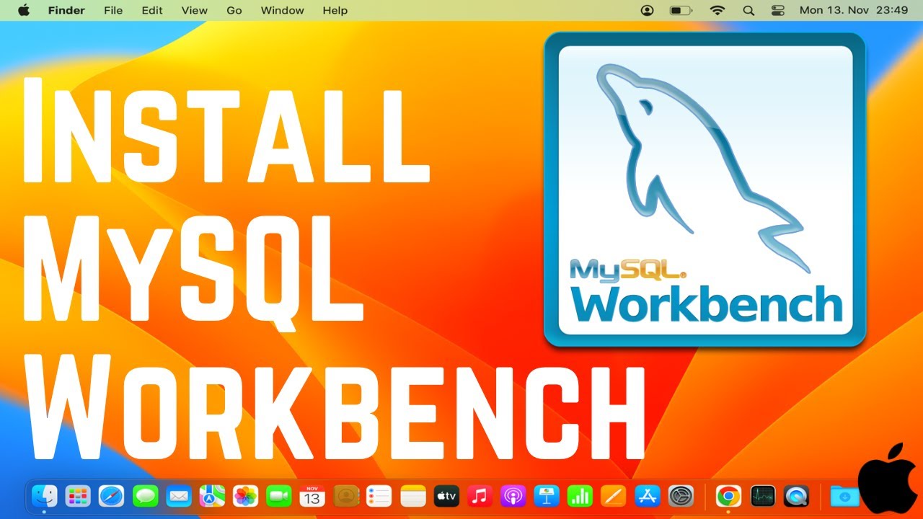
Task: Open Activity Monitor in the Dock
Action: [762, 496]
